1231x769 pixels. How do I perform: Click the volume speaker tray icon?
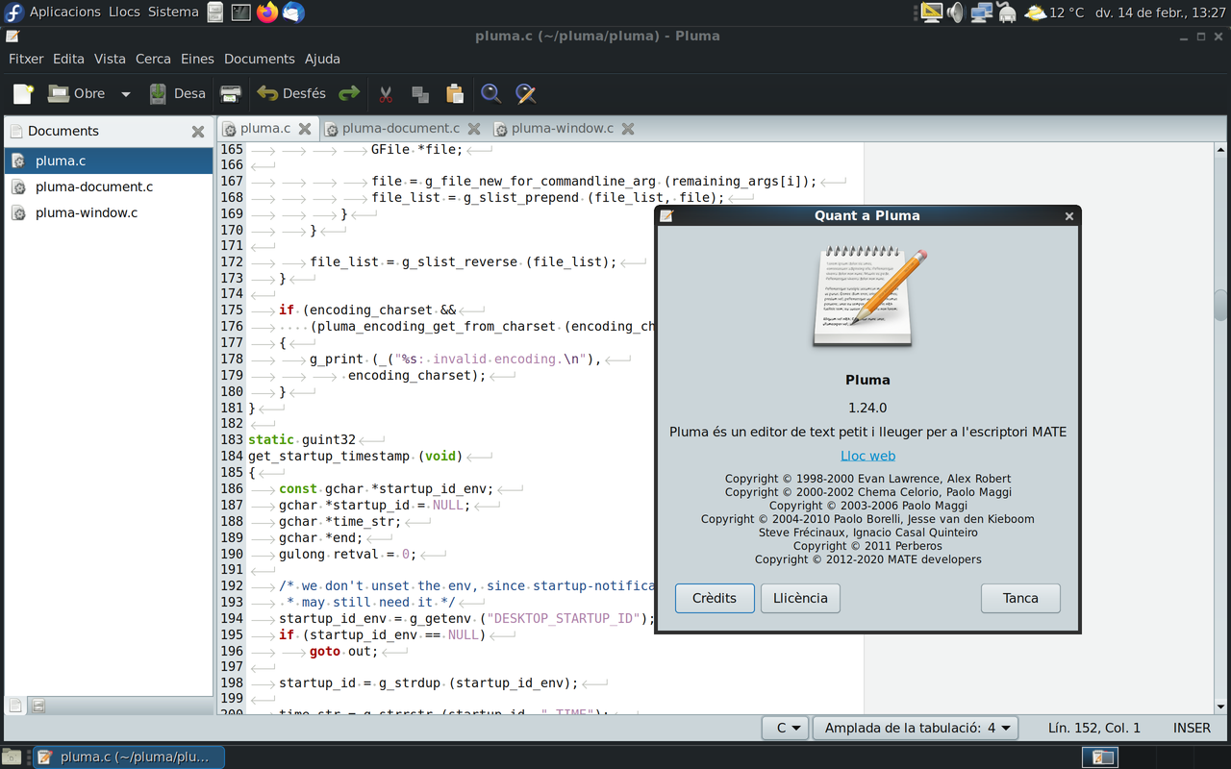coord(956,12)
